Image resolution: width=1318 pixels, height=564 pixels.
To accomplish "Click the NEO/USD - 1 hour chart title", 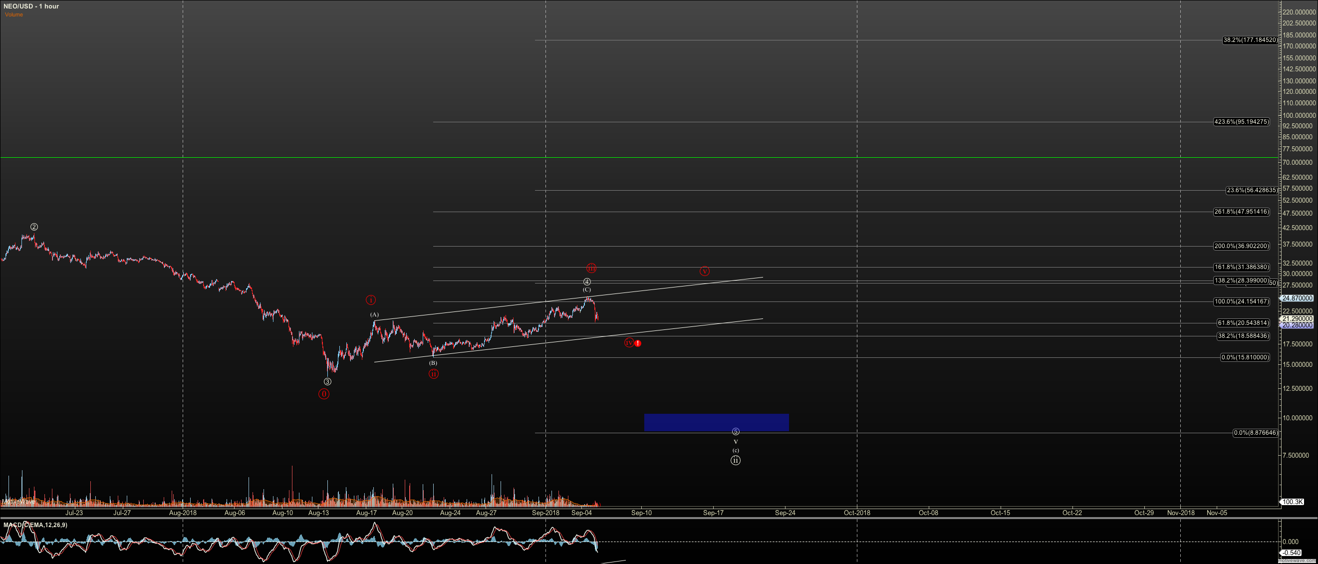I will tap(31, 6).
